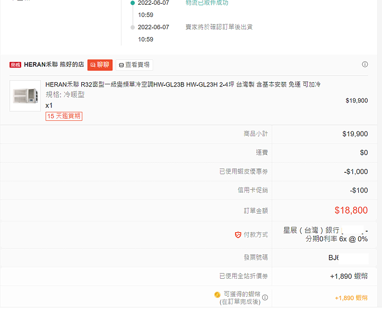Click the 已使用蝦皮優惠券 discount -$1,000
This screenshot has width=382, height=309.
[355, 172]
